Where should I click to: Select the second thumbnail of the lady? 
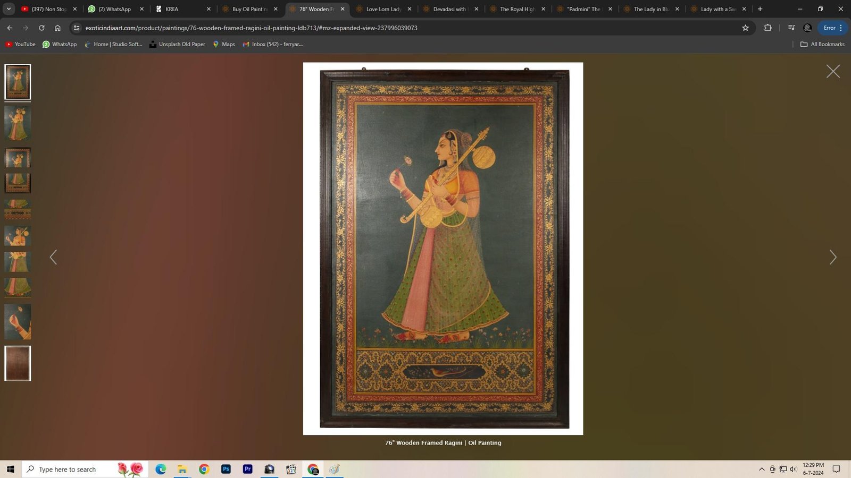18,123
